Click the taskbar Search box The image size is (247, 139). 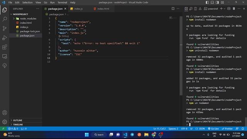pos(99,135)
